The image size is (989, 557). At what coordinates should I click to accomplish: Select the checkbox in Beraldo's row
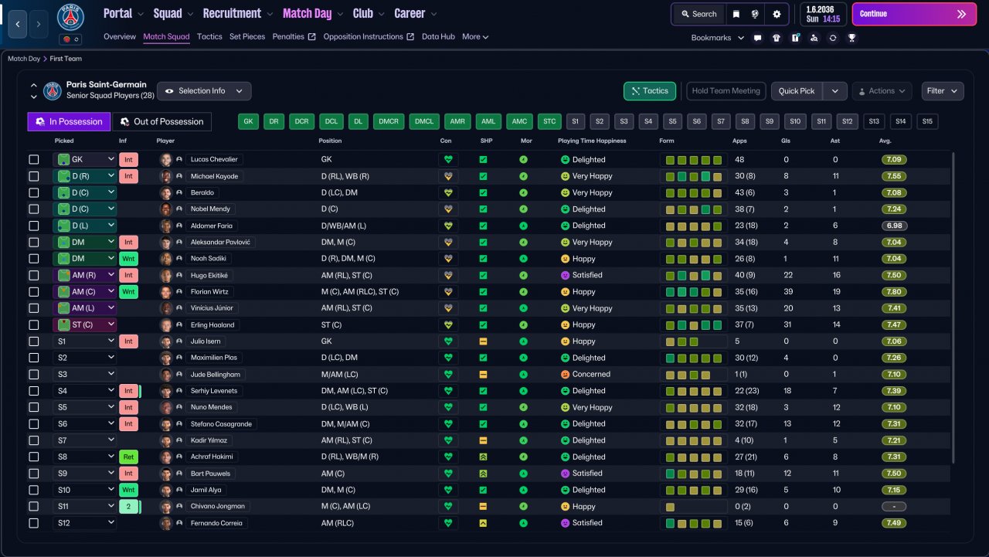tap(33, 193)
